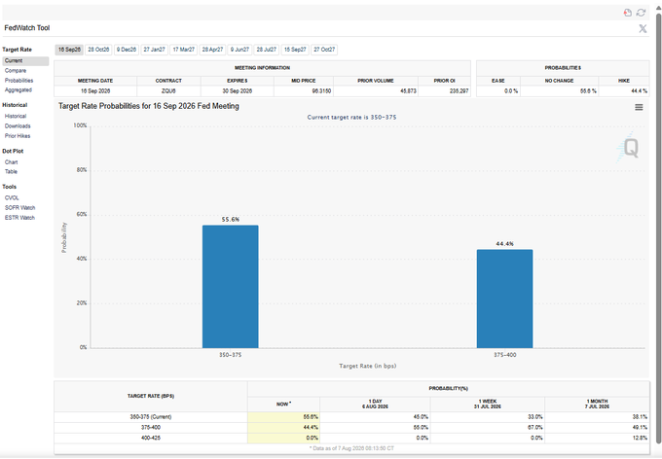Click the 1 Day 6 Aug 2026 column header
The width and height of the screenshot is (662, 459).
coord(375,405)
